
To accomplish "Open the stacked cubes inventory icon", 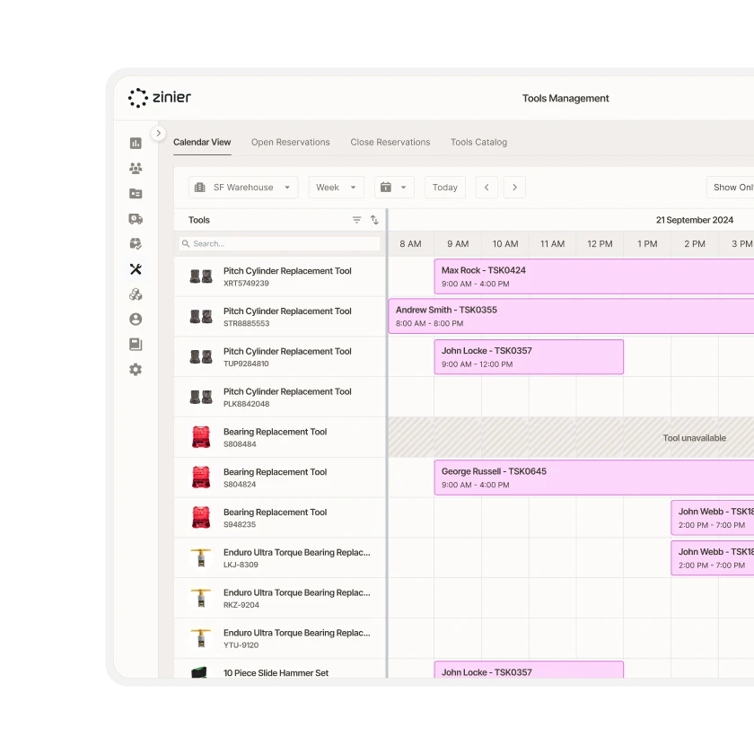I will [x=136, y=294].
